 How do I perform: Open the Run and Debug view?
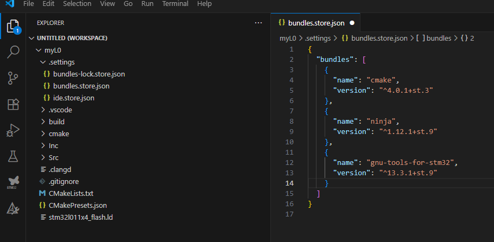coord(12,130)
